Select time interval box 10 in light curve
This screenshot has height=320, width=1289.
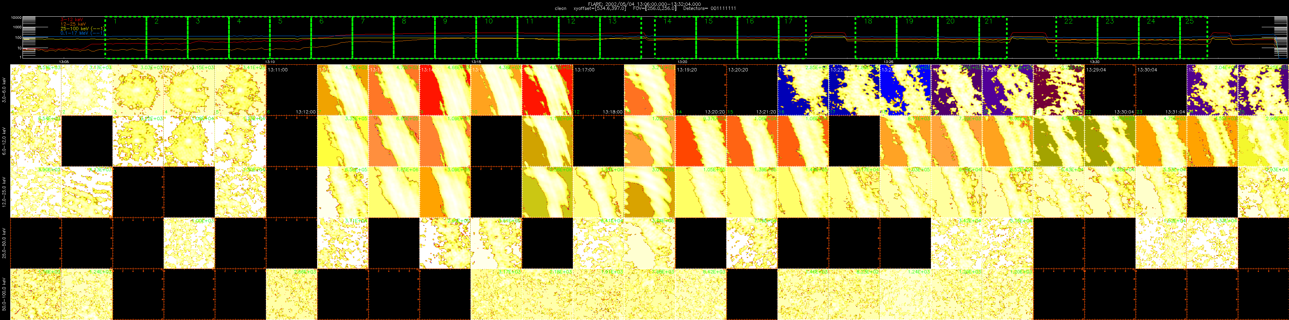pos(497,37)
